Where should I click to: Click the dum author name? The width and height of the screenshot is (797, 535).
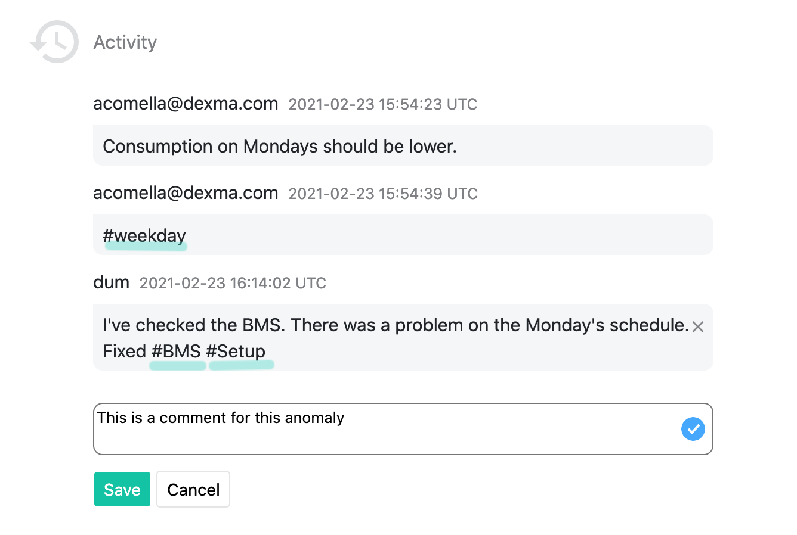[111, 282]
